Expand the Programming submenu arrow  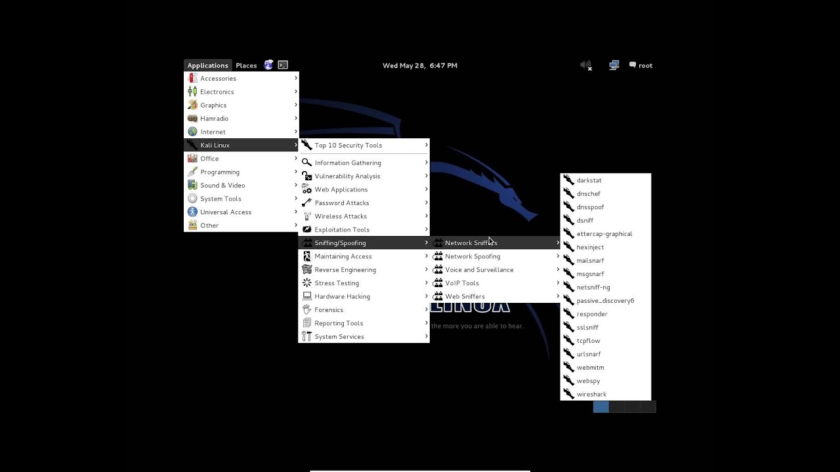[x=296, y=172]
